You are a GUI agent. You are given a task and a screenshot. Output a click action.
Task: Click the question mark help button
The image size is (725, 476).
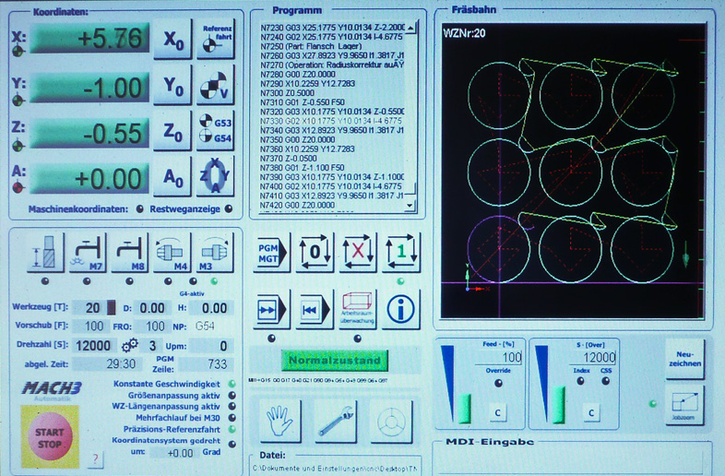click(96, 458)
